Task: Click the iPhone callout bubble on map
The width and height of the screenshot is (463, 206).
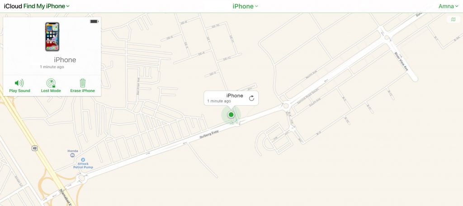Action: [x=231, y=98]
